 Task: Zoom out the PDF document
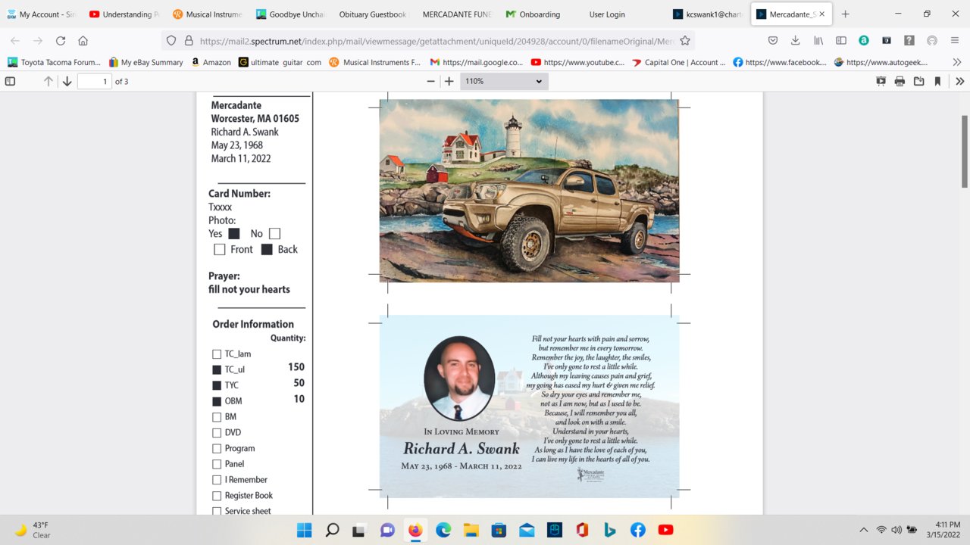pyautogui.click(x=431, y=81)
